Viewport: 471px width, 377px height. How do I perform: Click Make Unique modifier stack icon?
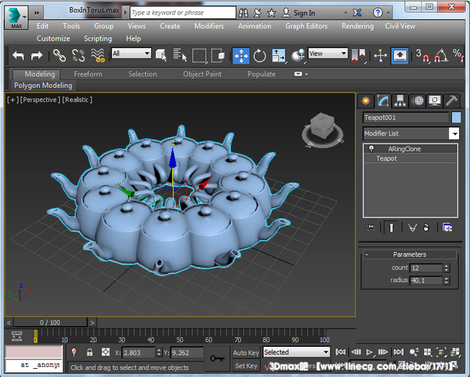[413, 227]
